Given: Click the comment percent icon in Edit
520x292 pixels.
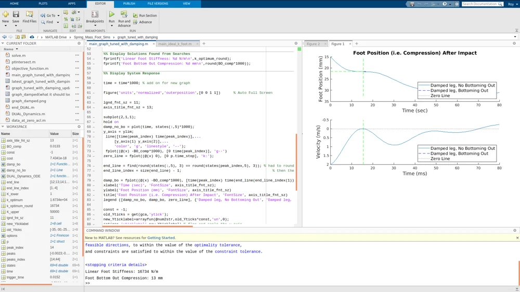Looking at the screenshot, I should (x=66, y=19).
